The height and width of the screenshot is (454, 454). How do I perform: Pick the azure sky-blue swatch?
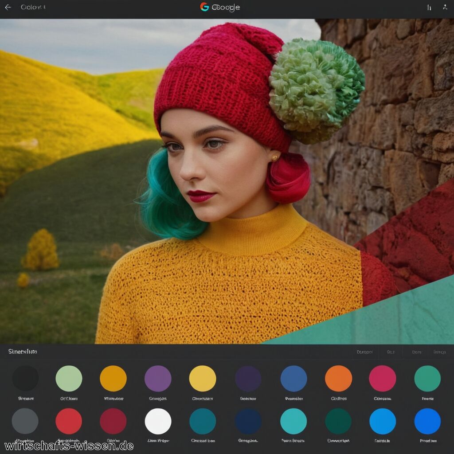click(x=383, y=421)
